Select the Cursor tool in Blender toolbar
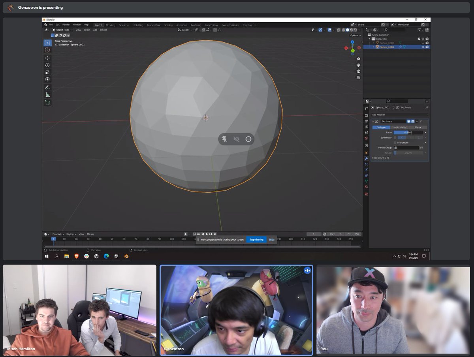Screen dimensions: 474x357 tap(47, 50)
